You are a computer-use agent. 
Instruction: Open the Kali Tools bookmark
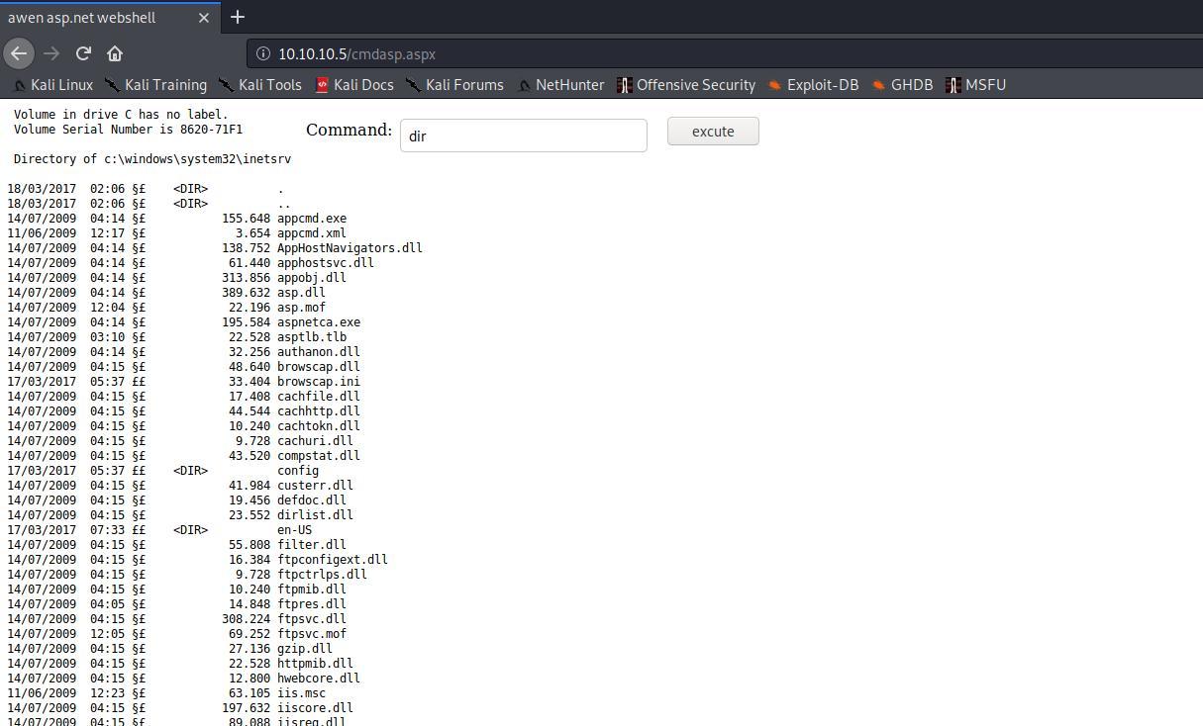pos(260,85)
